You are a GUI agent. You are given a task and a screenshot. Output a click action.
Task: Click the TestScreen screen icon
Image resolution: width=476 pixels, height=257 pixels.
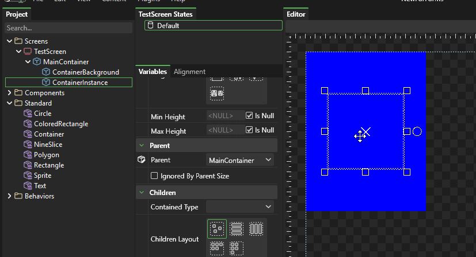click(28, 52)
